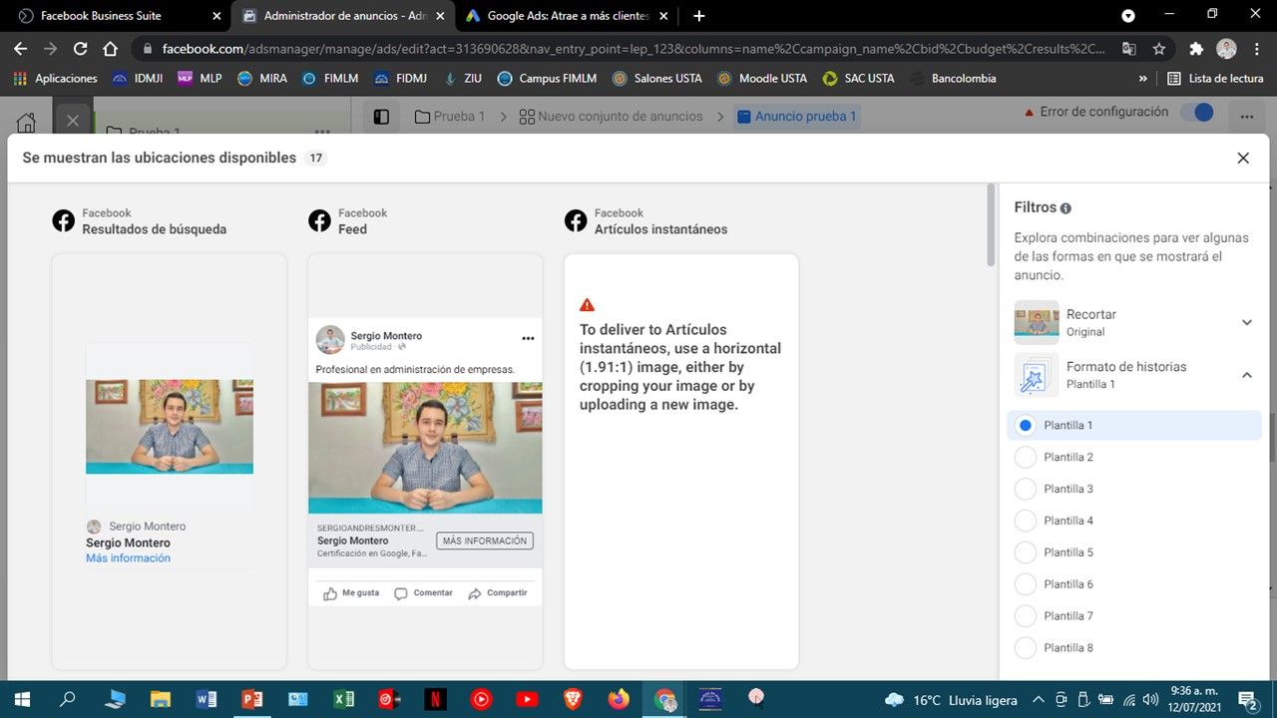This screenshot has height=718, width=1277.
Task: Open a new browser tab
Action: (698, 16)
